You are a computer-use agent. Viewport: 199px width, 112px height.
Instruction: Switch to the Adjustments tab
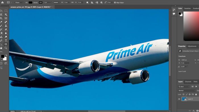point(192,46)
